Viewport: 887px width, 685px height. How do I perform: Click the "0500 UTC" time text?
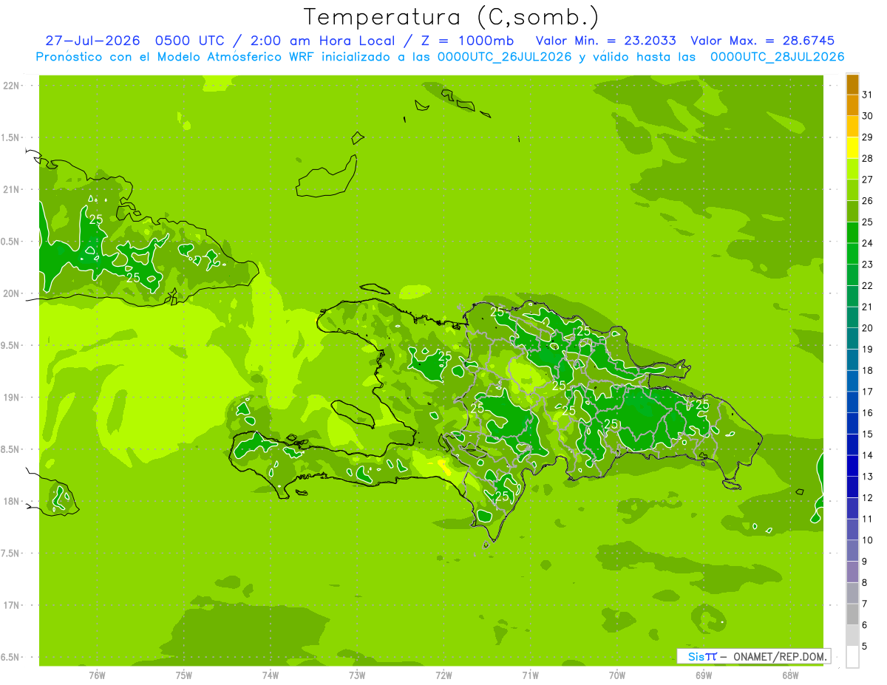191,41
